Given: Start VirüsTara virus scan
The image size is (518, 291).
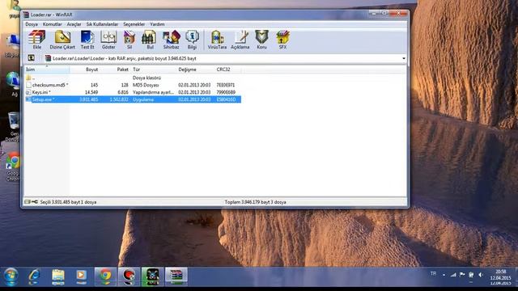Looking at the screenshot, I should click(217, 40).
